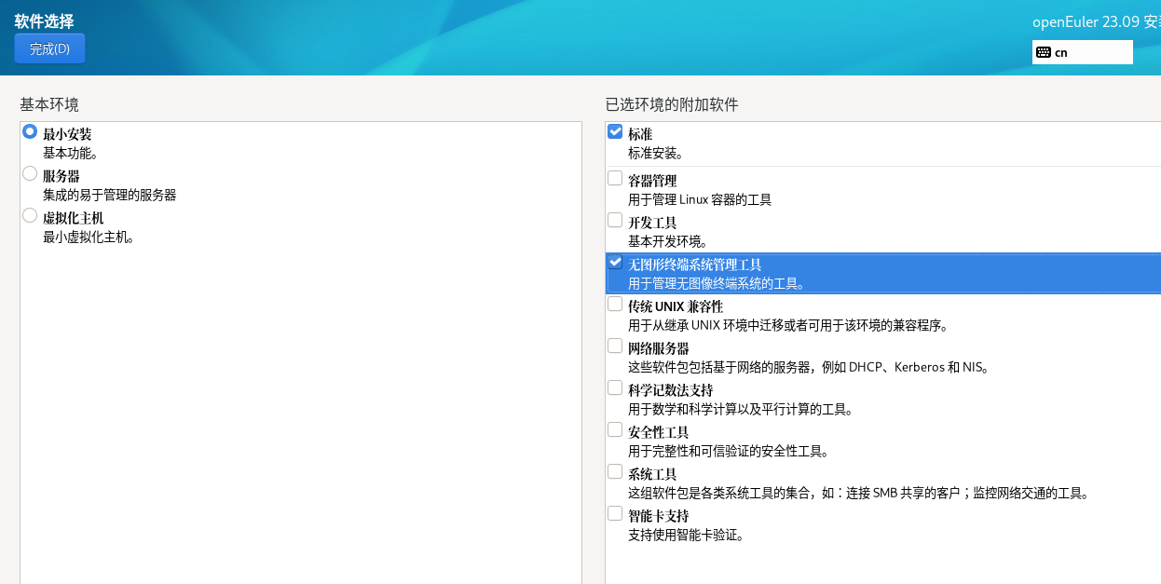
Task: Check the 传统 UNIX 兼容性 option
Action: (615, 305)
